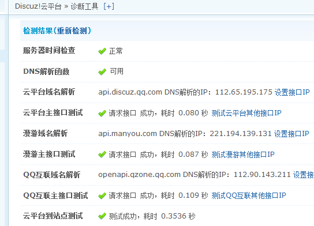The height and width of the screenshot is (226, 314).
Task: Click 重新检测 to rerun the detection
Action: click(x=72, y=31)
